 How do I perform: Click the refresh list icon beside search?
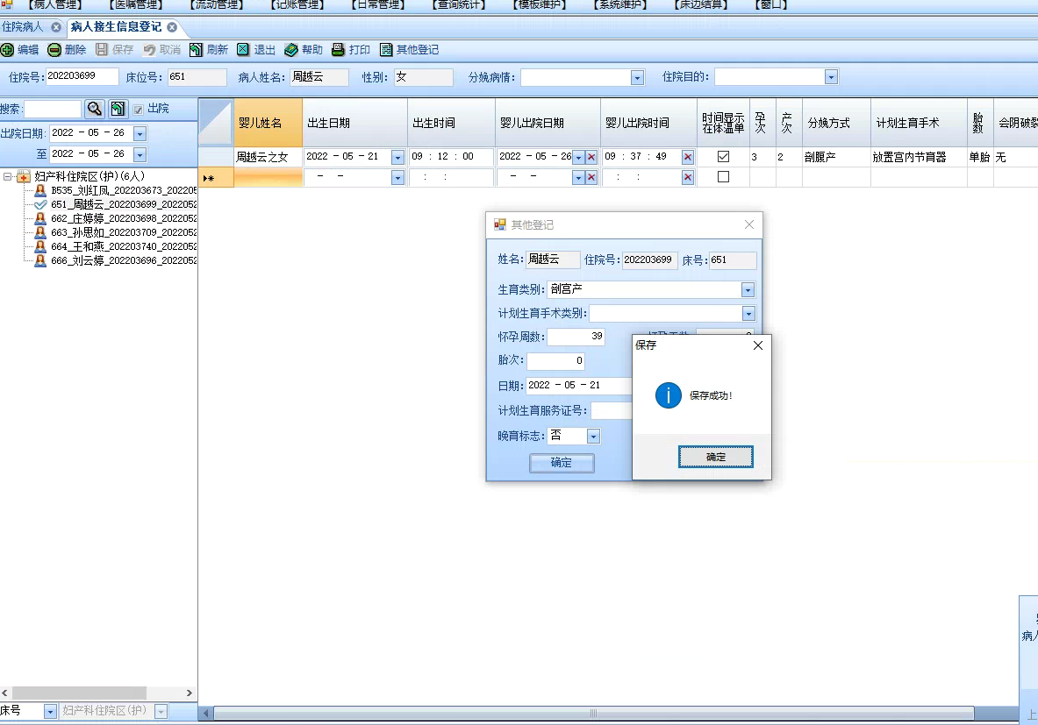118,109
